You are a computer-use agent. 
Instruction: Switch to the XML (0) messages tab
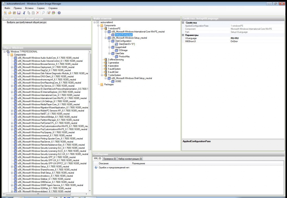(x=97, y=158)
